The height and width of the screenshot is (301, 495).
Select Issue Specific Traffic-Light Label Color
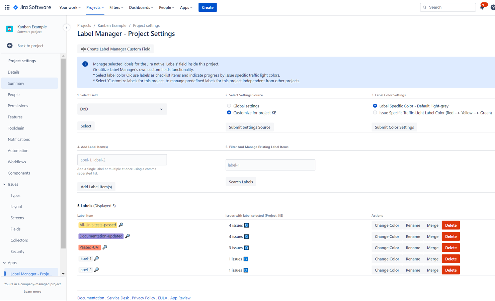pos(375,113)
